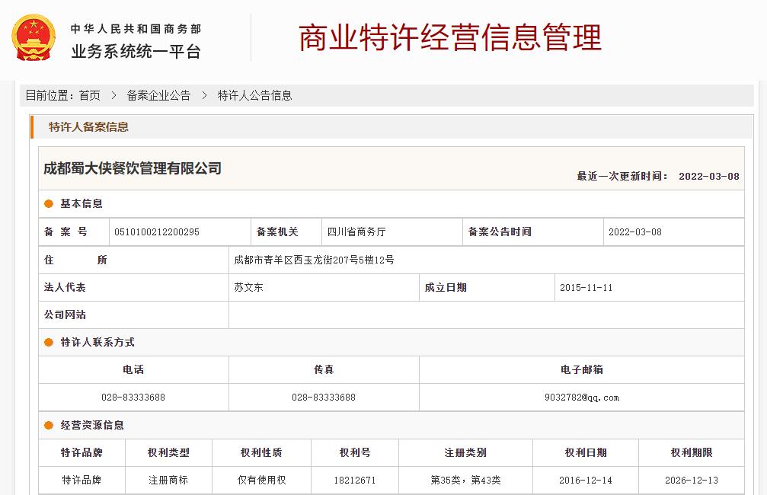The width and height of the screenshot is (767, 495).
Task: Click email address 9032782@qq.com
Action: 582,398
